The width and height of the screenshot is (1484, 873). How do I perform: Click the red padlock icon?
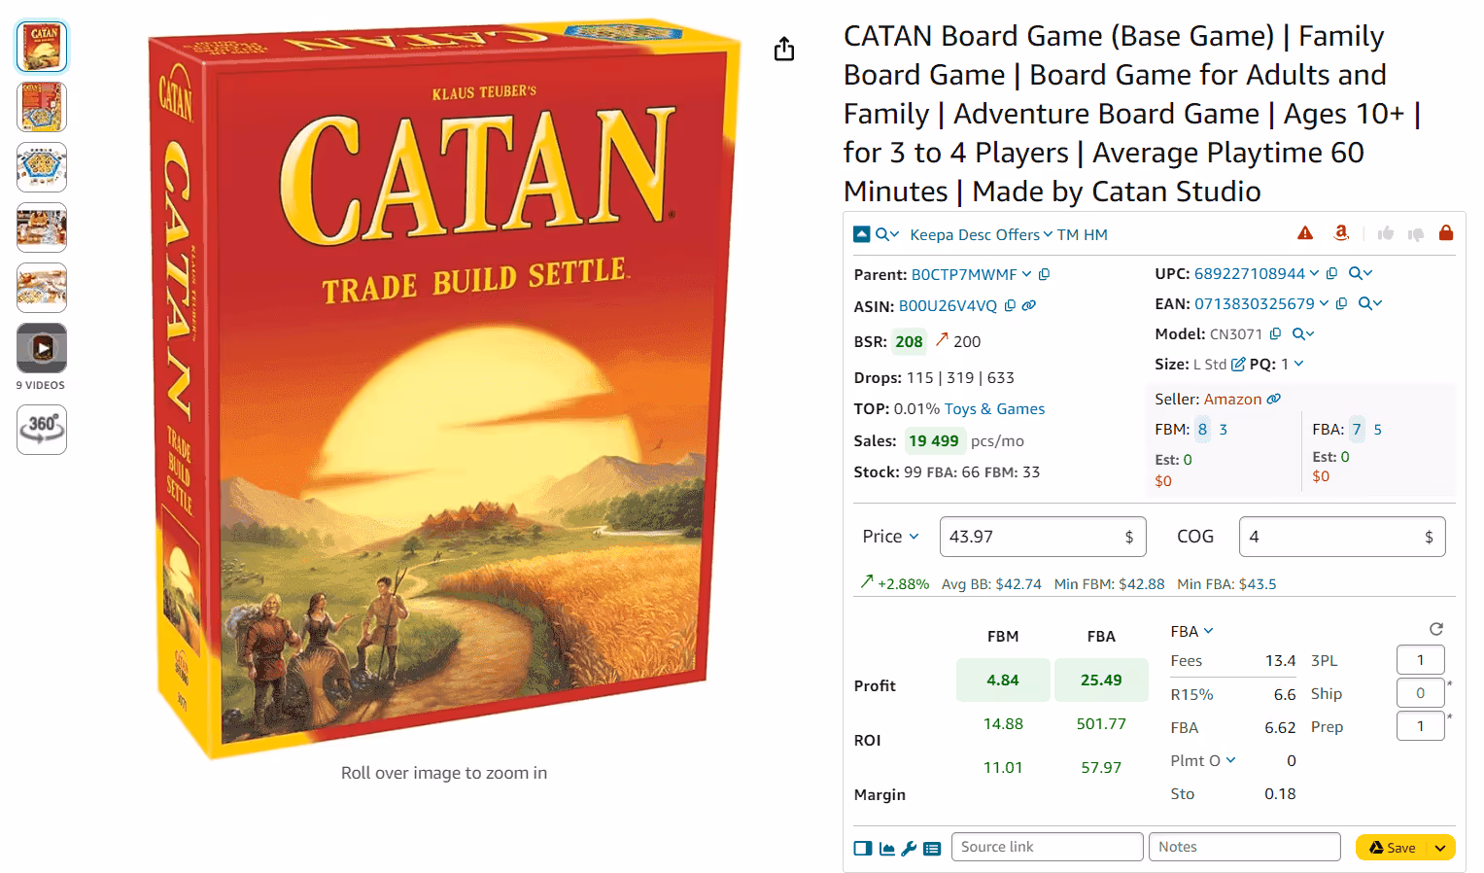(x=1446, y=233)
